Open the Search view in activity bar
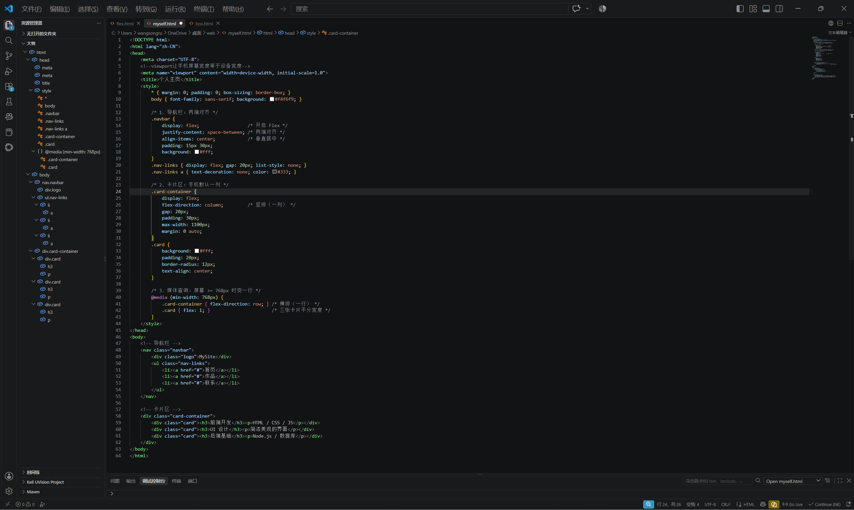The image size is (854, 510). [x=9, y=41]
